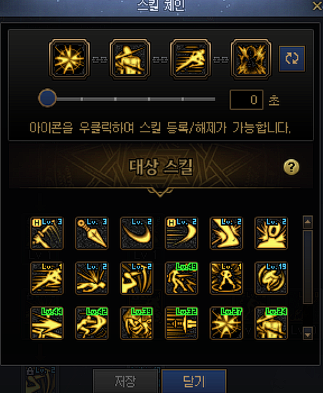Click the 저장 save button
Screen dimensions: 323x393
coord(126,381)
